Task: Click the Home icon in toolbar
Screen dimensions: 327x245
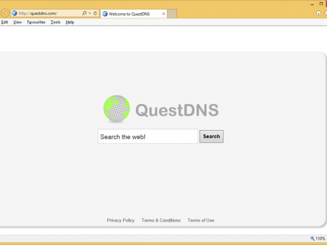Action: pyautogui.click(x=318, y=13)
